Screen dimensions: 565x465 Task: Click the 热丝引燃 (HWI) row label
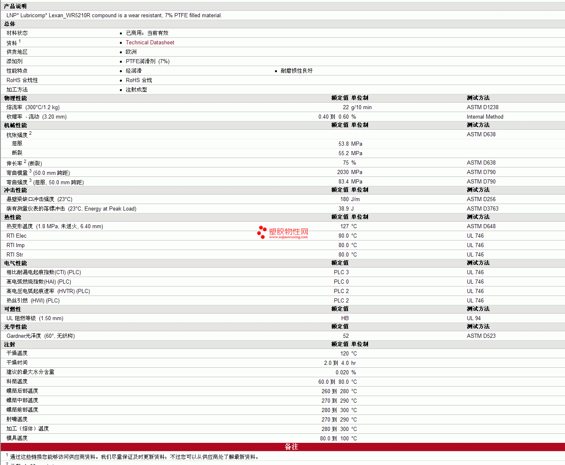(x=33, y=300)
